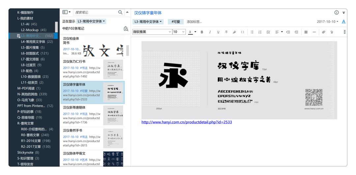Attach a file with paperclip icon
The image size is (356, 175).
coord(324,32)
